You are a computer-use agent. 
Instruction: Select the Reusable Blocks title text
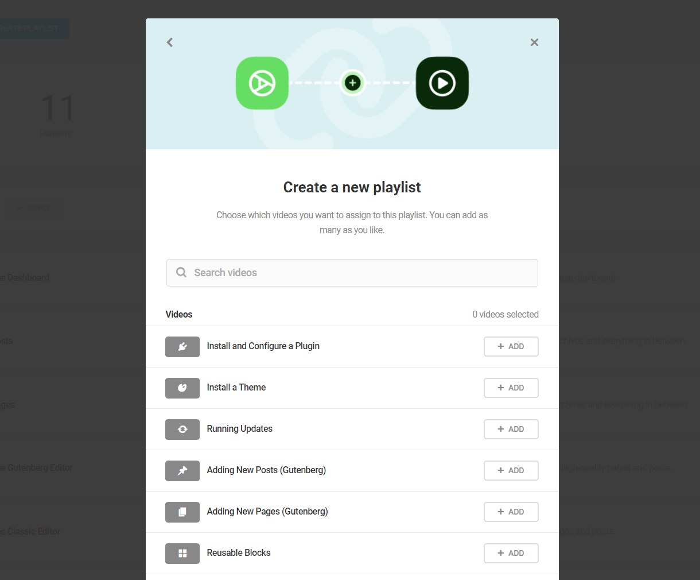click(239, 552)
